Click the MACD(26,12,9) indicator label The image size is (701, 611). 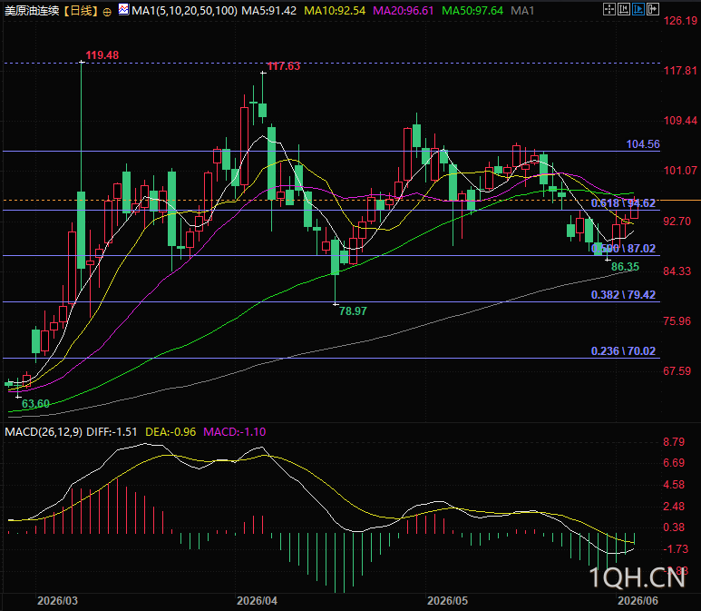44,432
